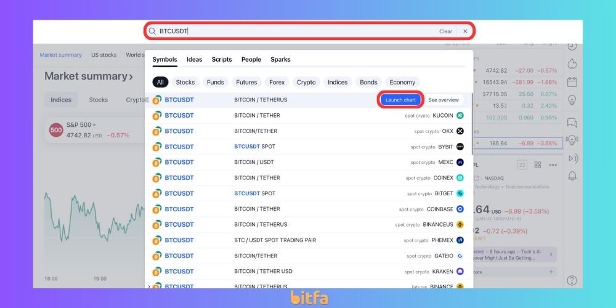The height and width of the screenshot is (308, 616).
Task: Filter results by Forex
Action: pyautogui.click(x=277, y=82)
